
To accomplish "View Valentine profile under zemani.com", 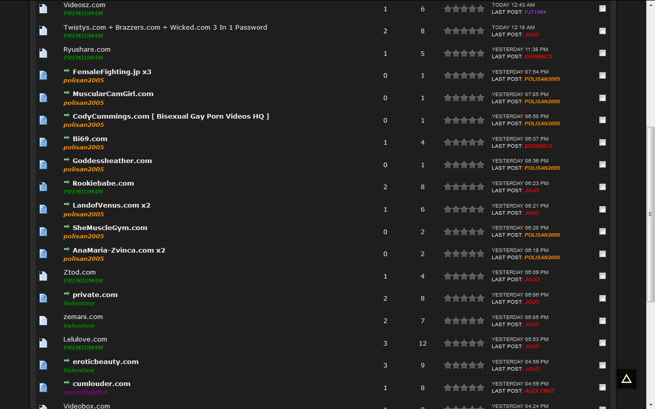I will (79, 326).
